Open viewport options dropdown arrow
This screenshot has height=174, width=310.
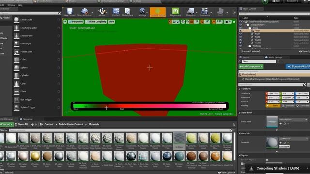65,22
